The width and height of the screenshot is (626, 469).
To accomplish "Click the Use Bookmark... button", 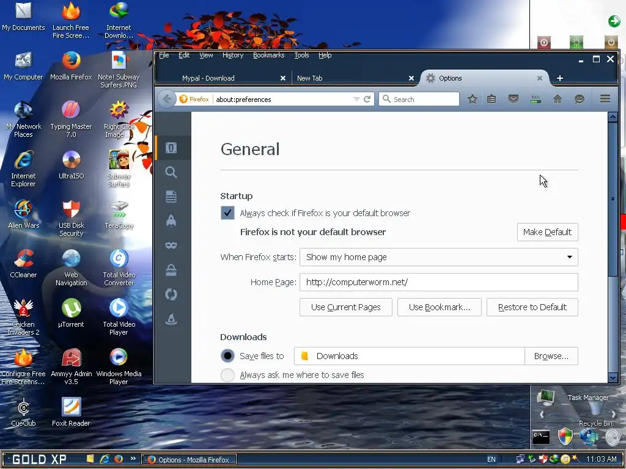I will (x=439, y=307).
